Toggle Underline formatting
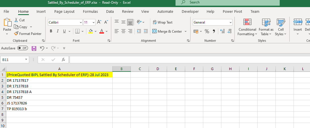Screen dimensions: 310x128 (64, 31)
